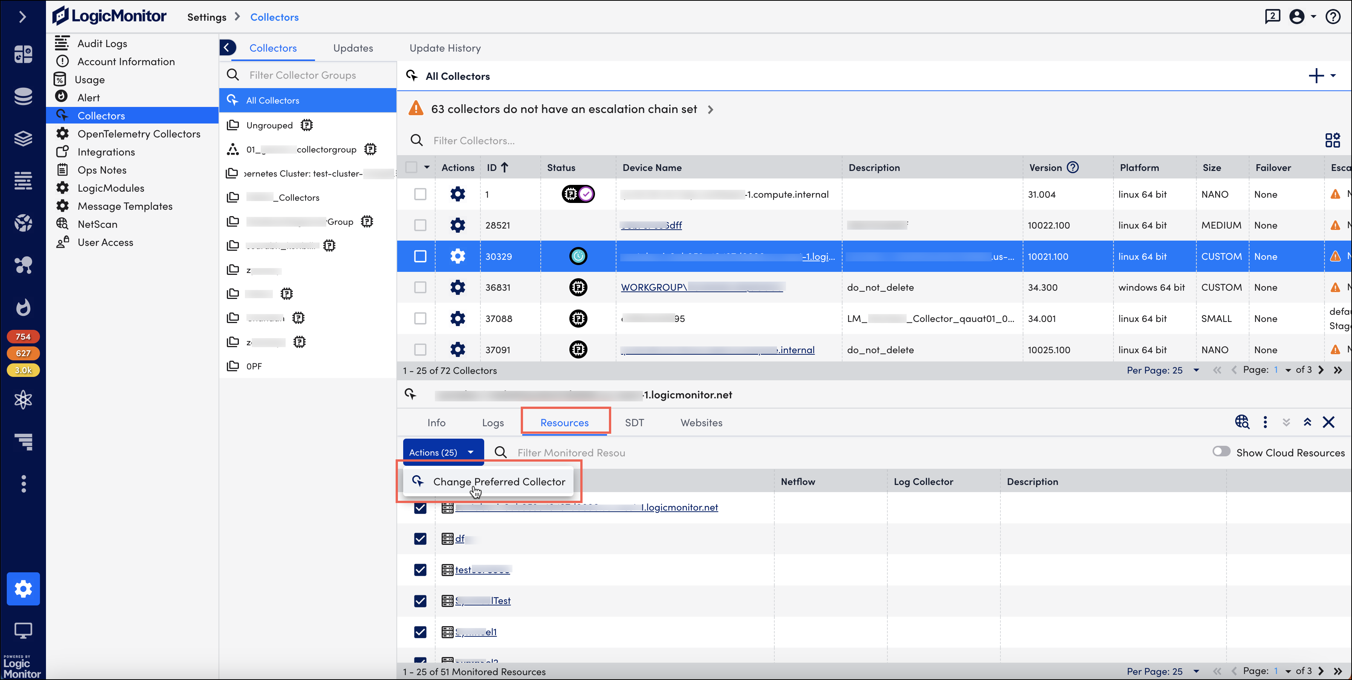Click the blue Settings gear in the left rail
This screenshot has width=1352, height=680.
coord(23,589)
